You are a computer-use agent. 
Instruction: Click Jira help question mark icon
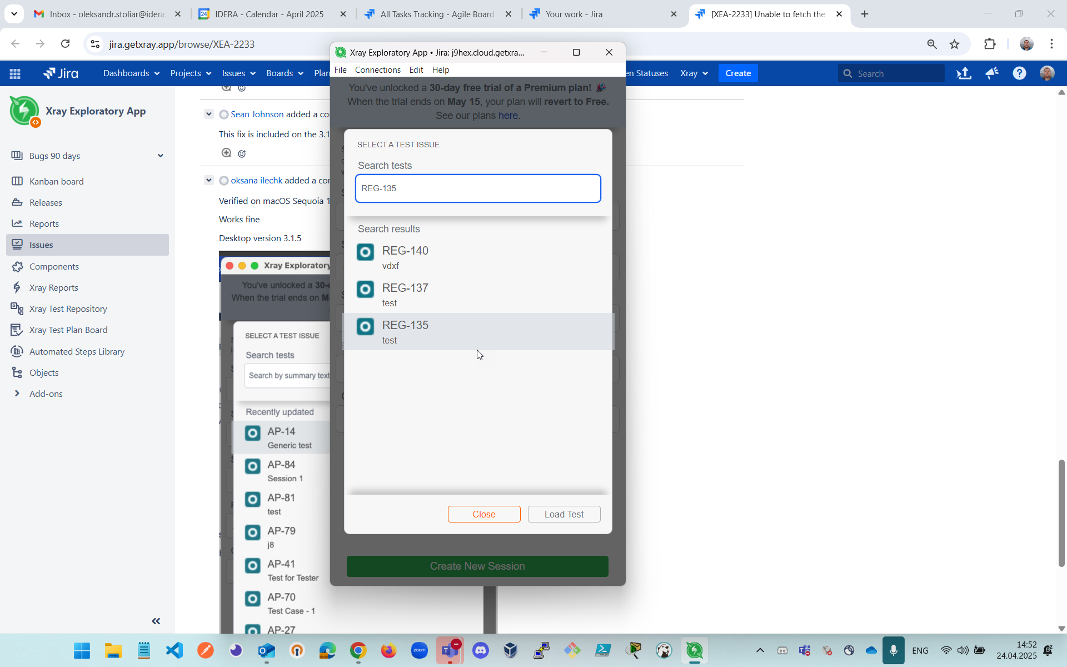click(x=1019, y=73)
